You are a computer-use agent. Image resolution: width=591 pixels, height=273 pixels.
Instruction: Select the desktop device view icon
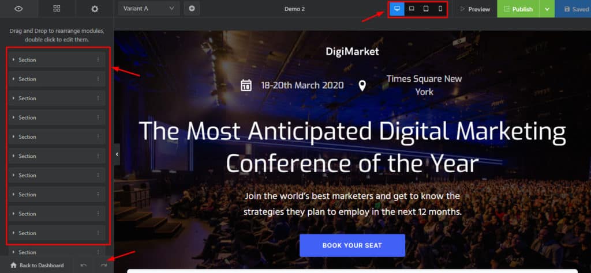[x=397, y=9]
